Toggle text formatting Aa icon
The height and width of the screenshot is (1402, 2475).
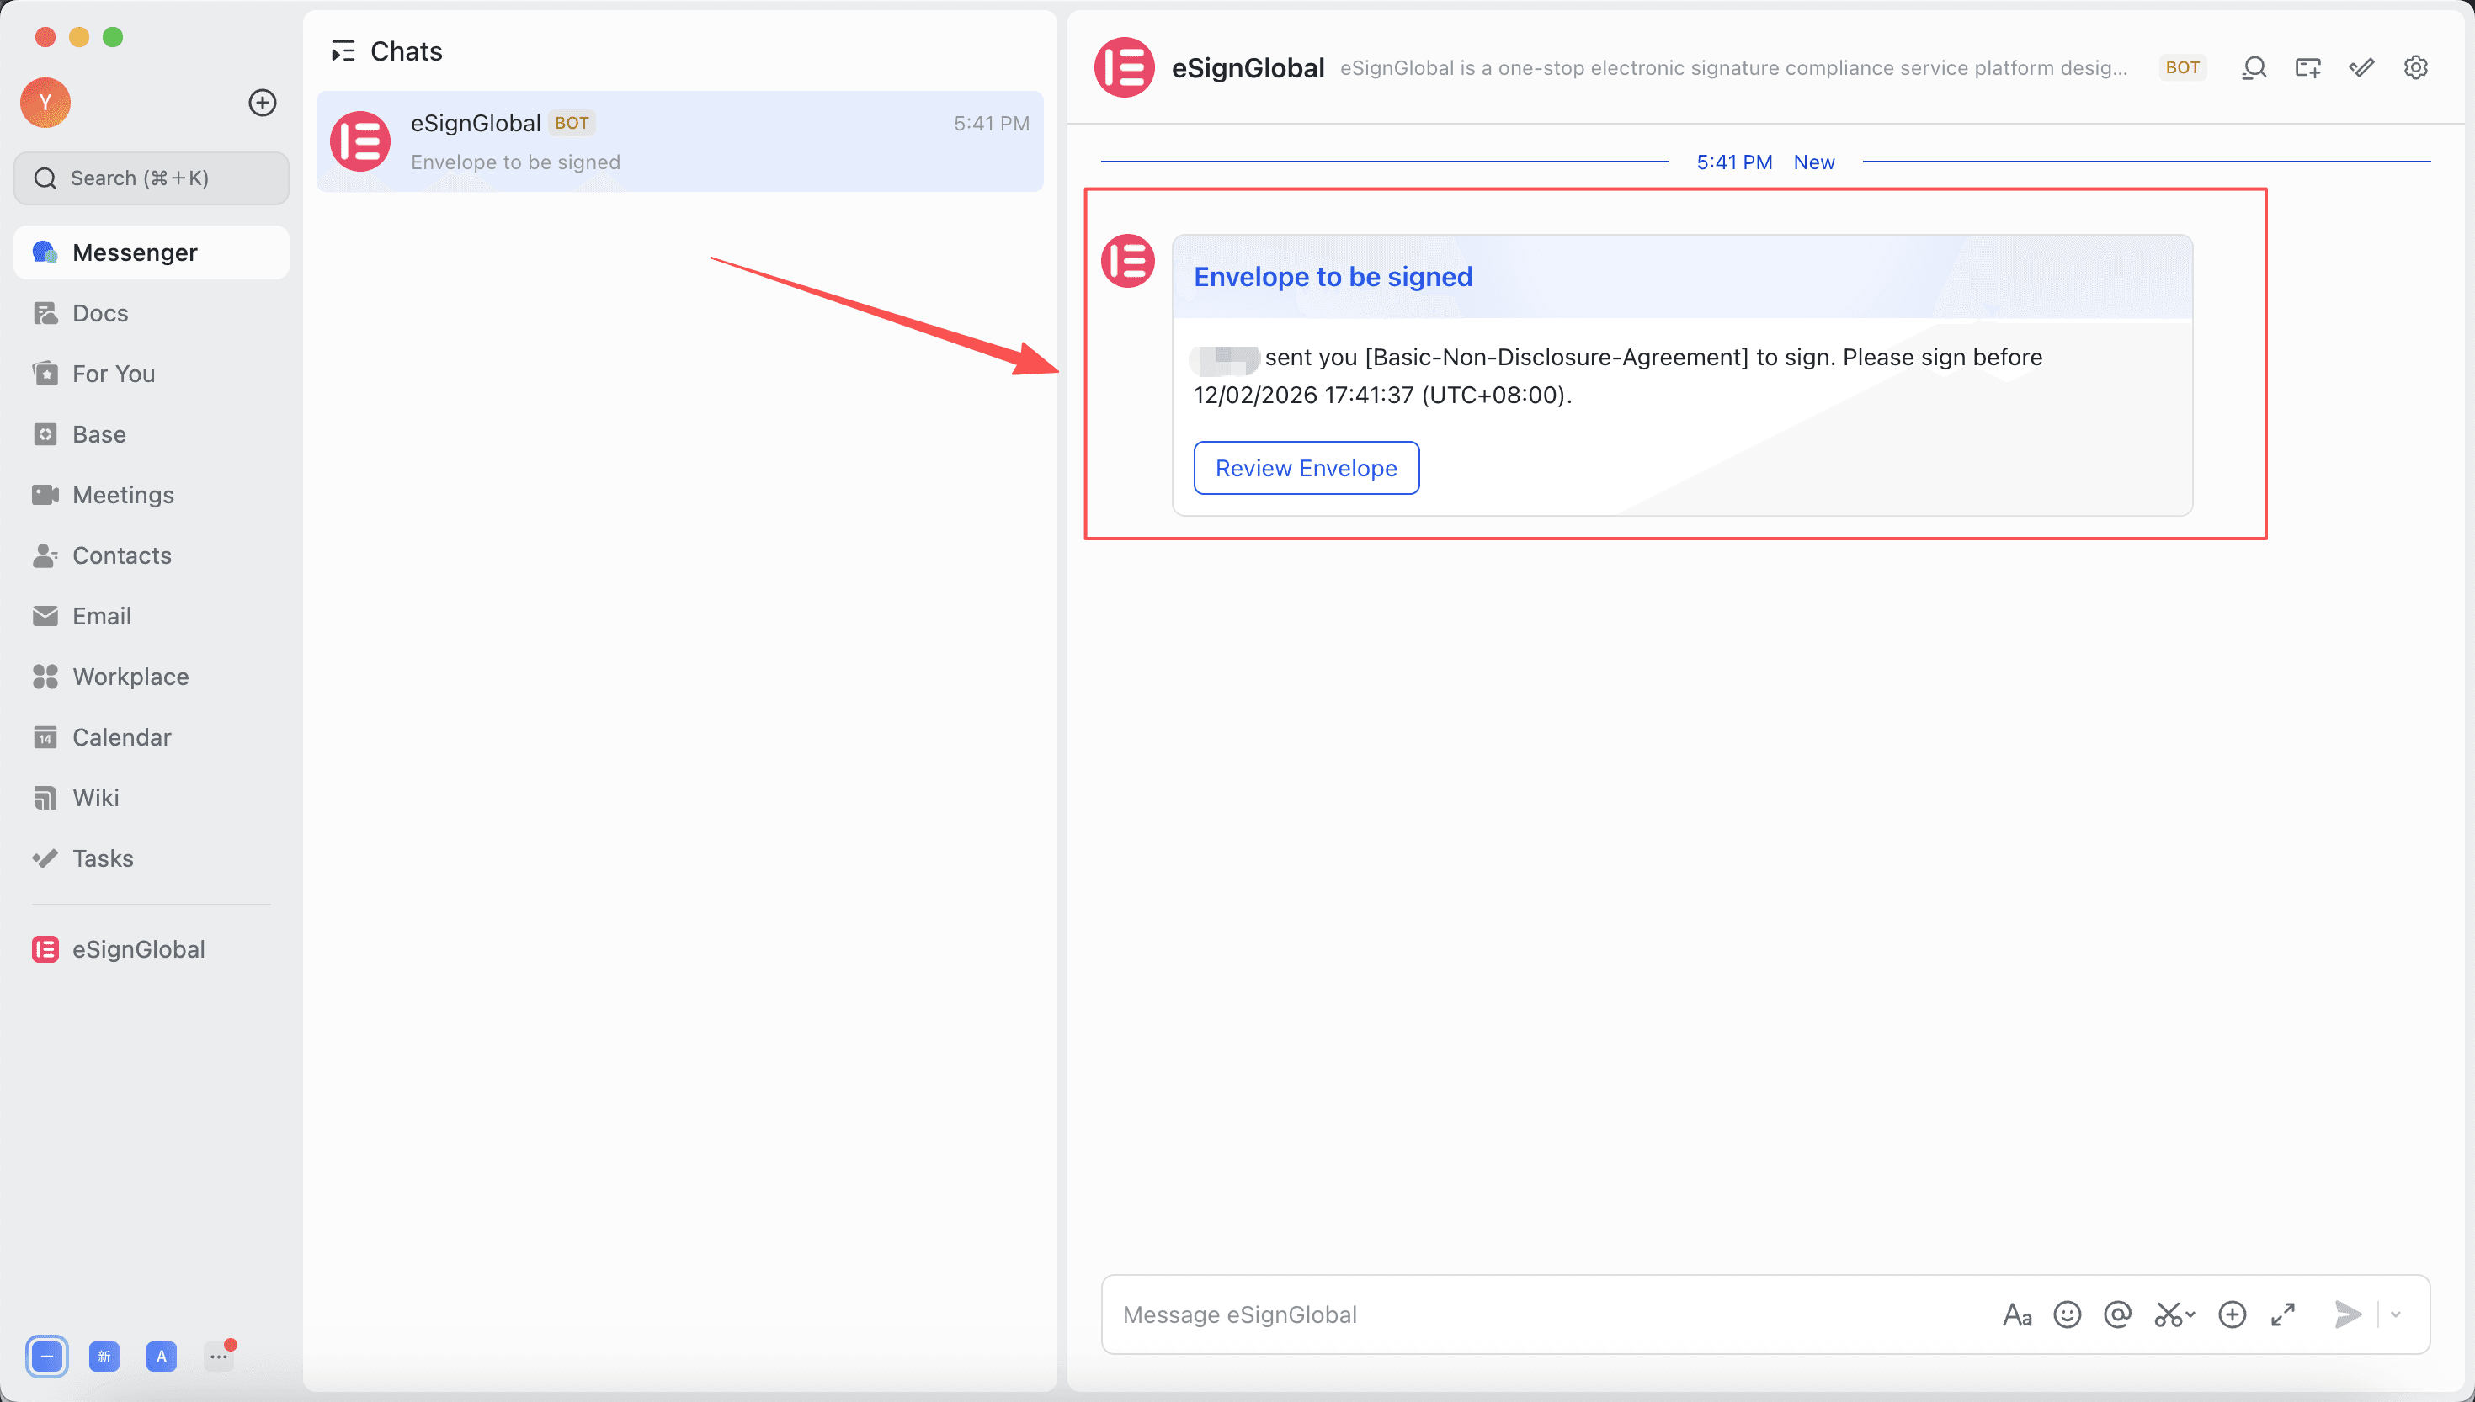coord(2016,1314)
